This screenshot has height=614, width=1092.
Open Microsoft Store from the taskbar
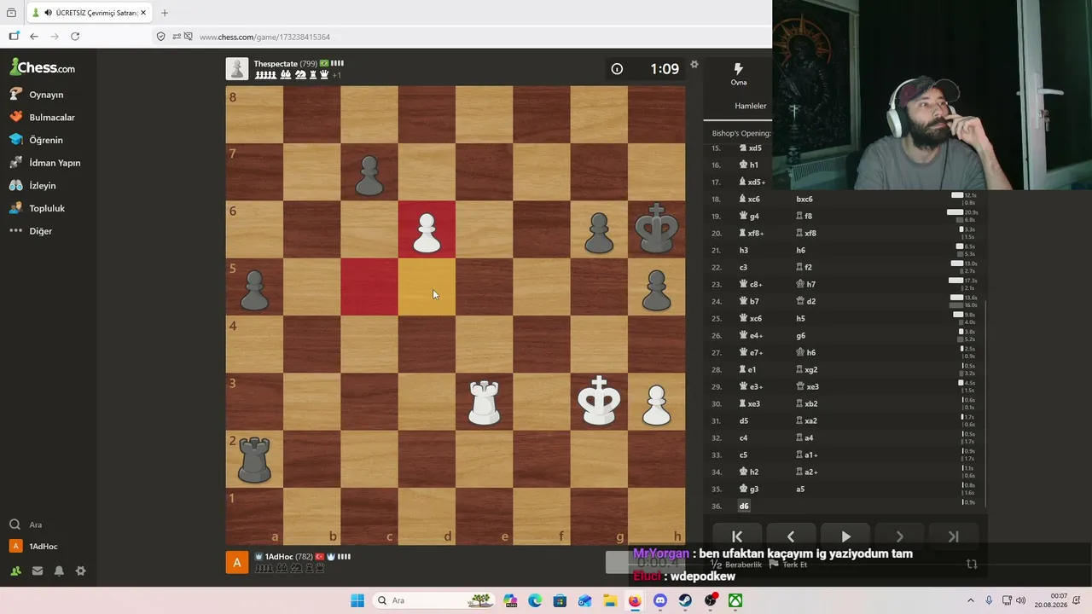coord(585,600)
